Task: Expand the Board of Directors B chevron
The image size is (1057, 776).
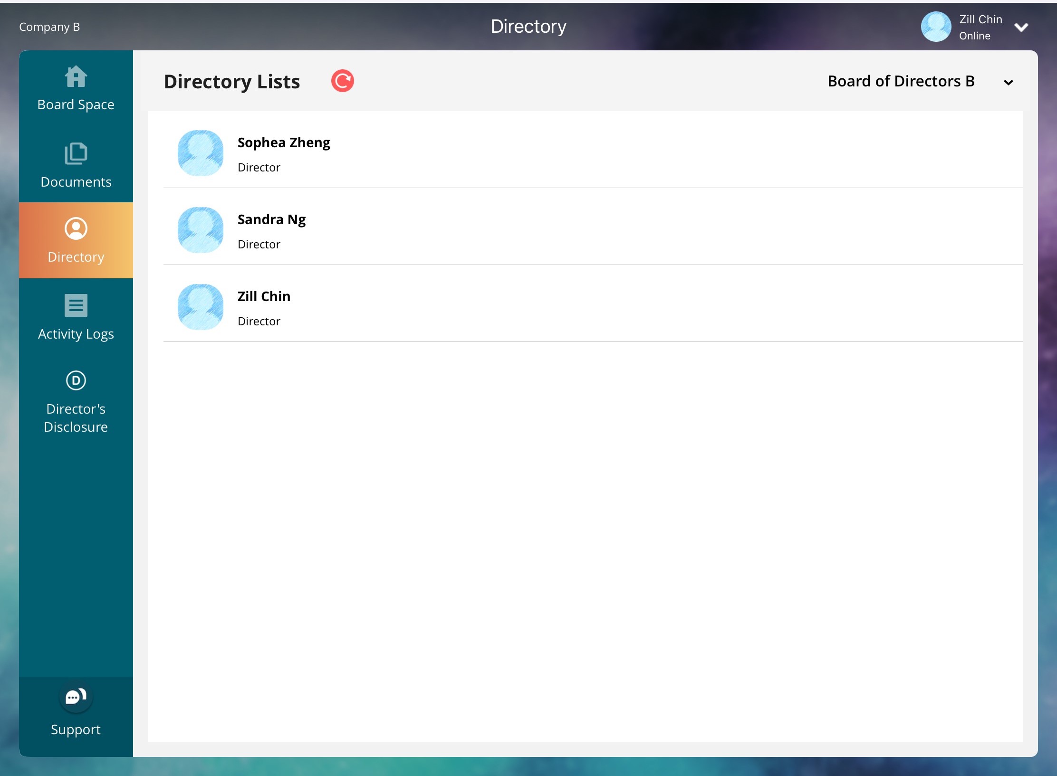Action: click(1008, 83)
